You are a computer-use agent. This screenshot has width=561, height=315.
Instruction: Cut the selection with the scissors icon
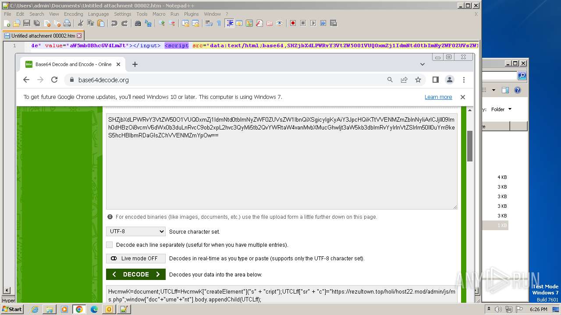(x=81, y=23)
